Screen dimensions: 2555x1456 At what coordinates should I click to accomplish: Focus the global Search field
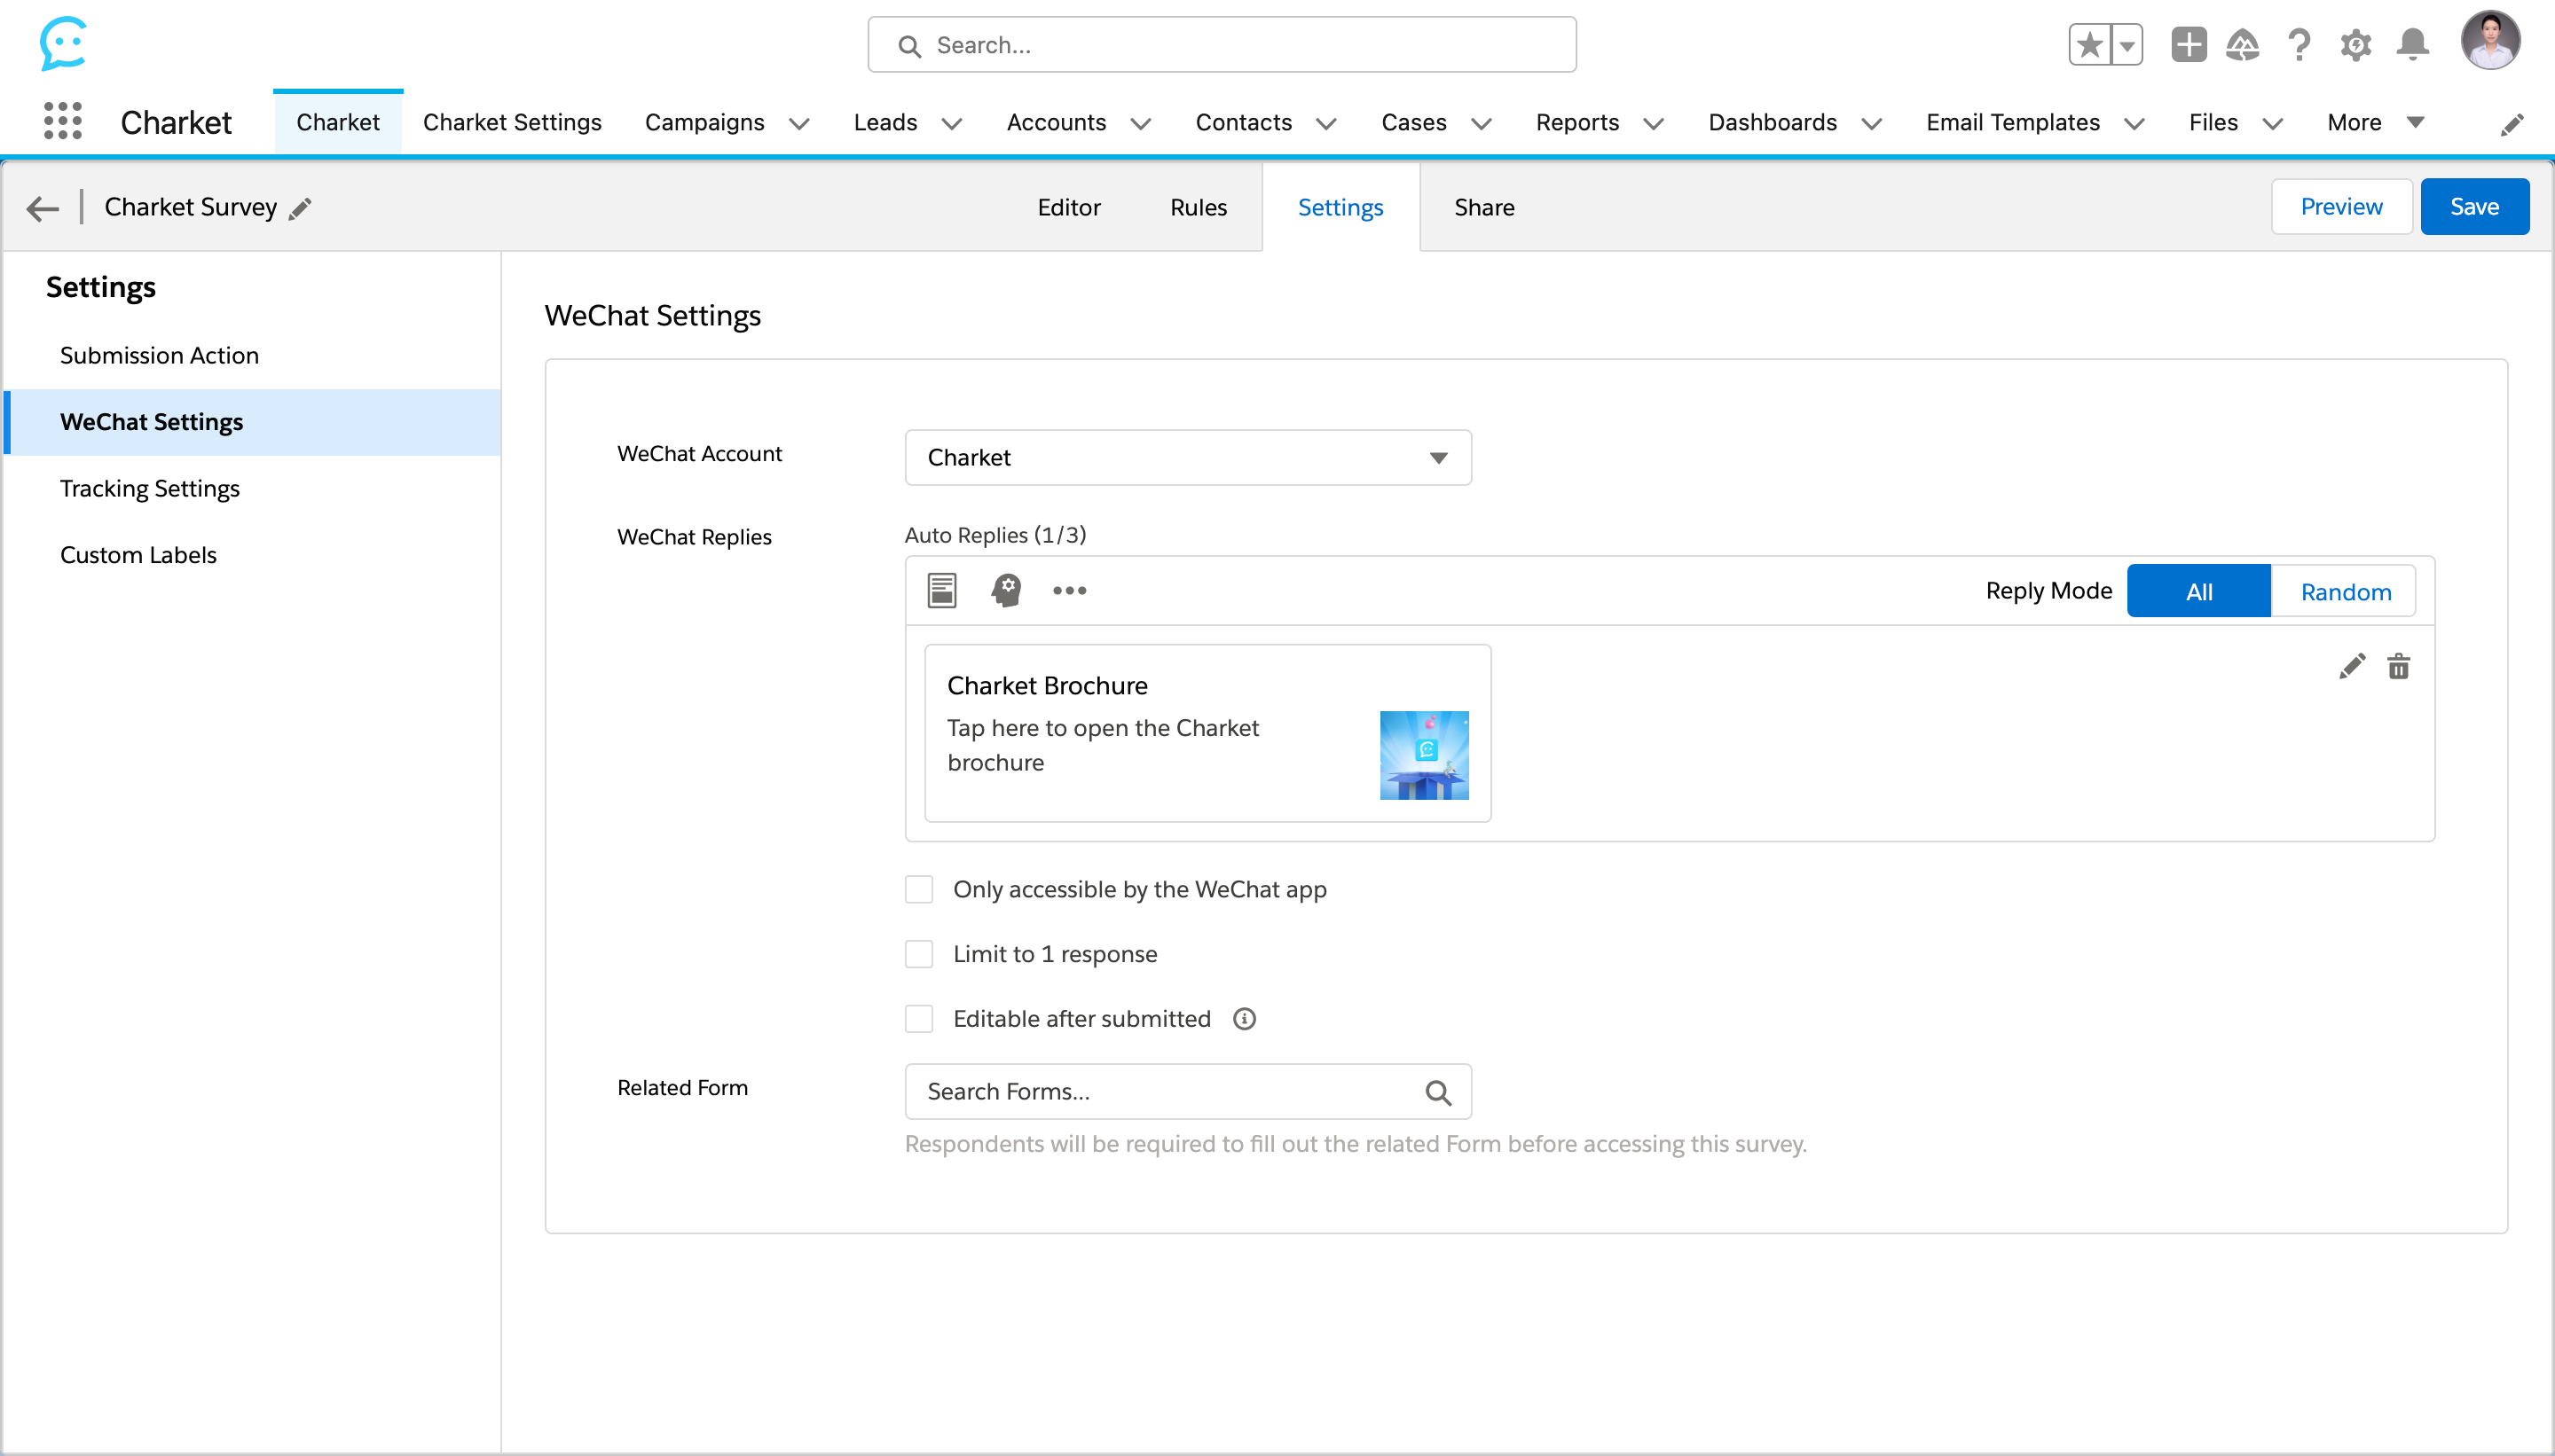(x=1222, y=45)
